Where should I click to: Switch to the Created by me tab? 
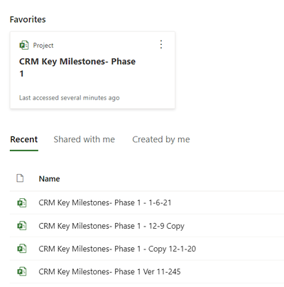click(161, 139)
